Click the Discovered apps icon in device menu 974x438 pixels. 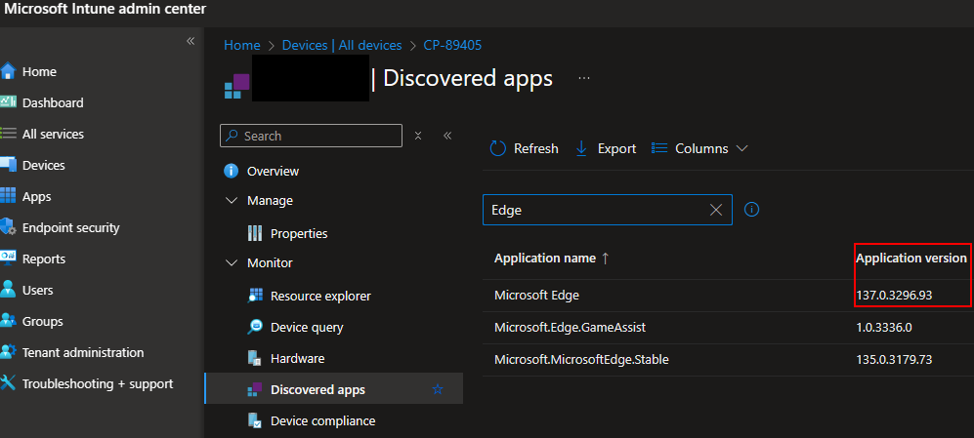[255, 389]
